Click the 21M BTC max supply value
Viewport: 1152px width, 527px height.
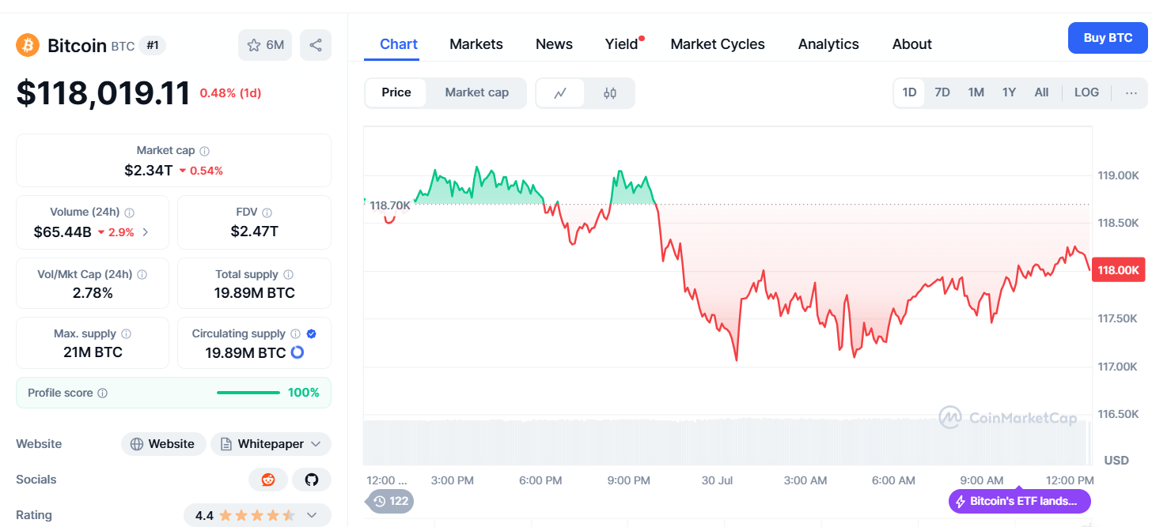click(x=93, y=352)
